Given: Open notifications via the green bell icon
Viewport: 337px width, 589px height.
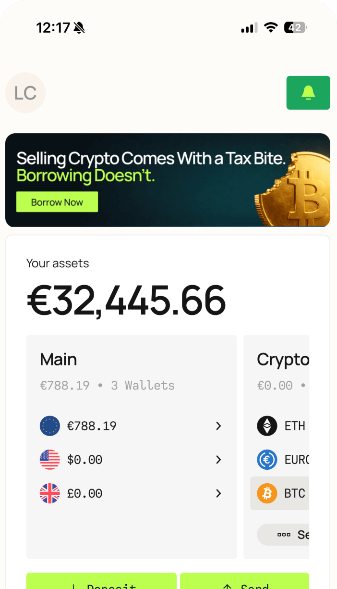Looking at the screenshot, I should 308,92.
